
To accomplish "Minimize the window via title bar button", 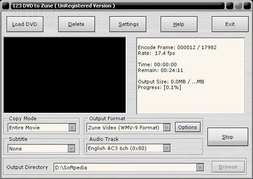I will tap(230, 6).
